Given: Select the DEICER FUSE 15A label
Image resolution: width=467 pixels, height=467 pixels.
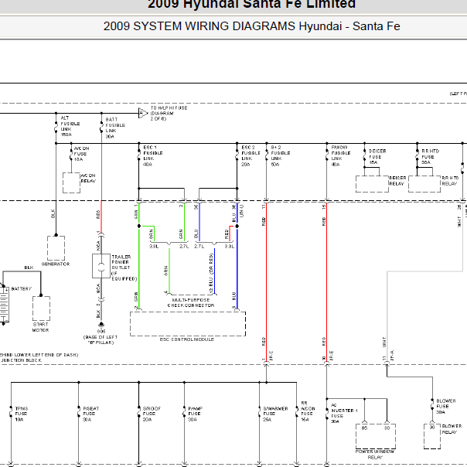Looking at the screenshot, I should (377, 157).
